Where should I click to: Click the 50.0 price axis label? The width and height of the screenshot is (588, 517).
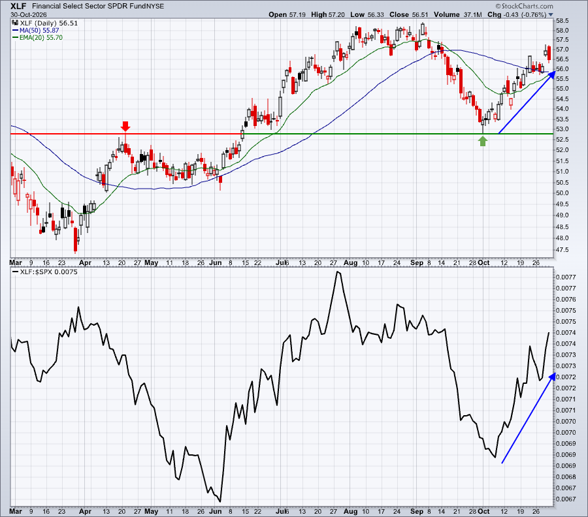[x=562, y=193]
